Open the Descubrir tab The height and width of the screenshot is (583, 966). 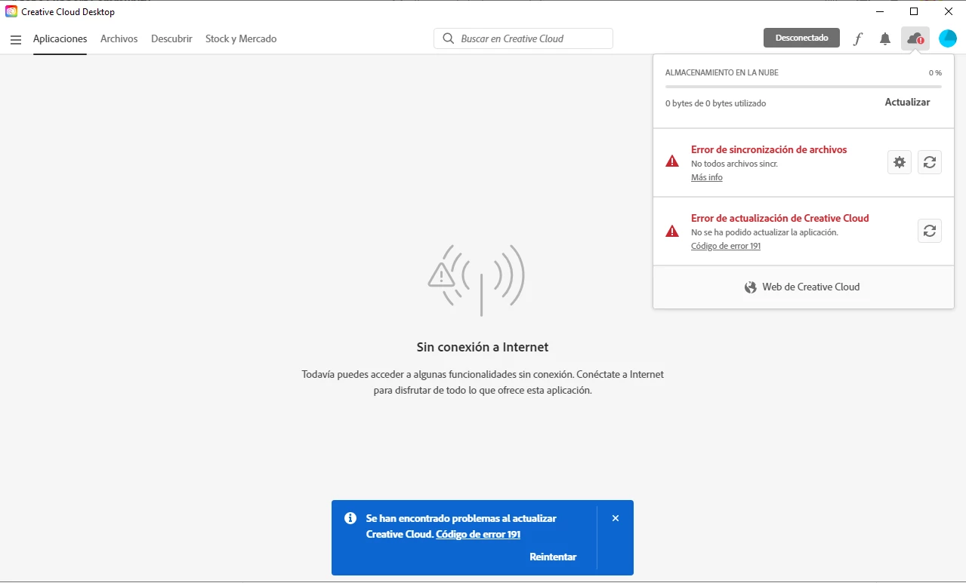point(171,38)
